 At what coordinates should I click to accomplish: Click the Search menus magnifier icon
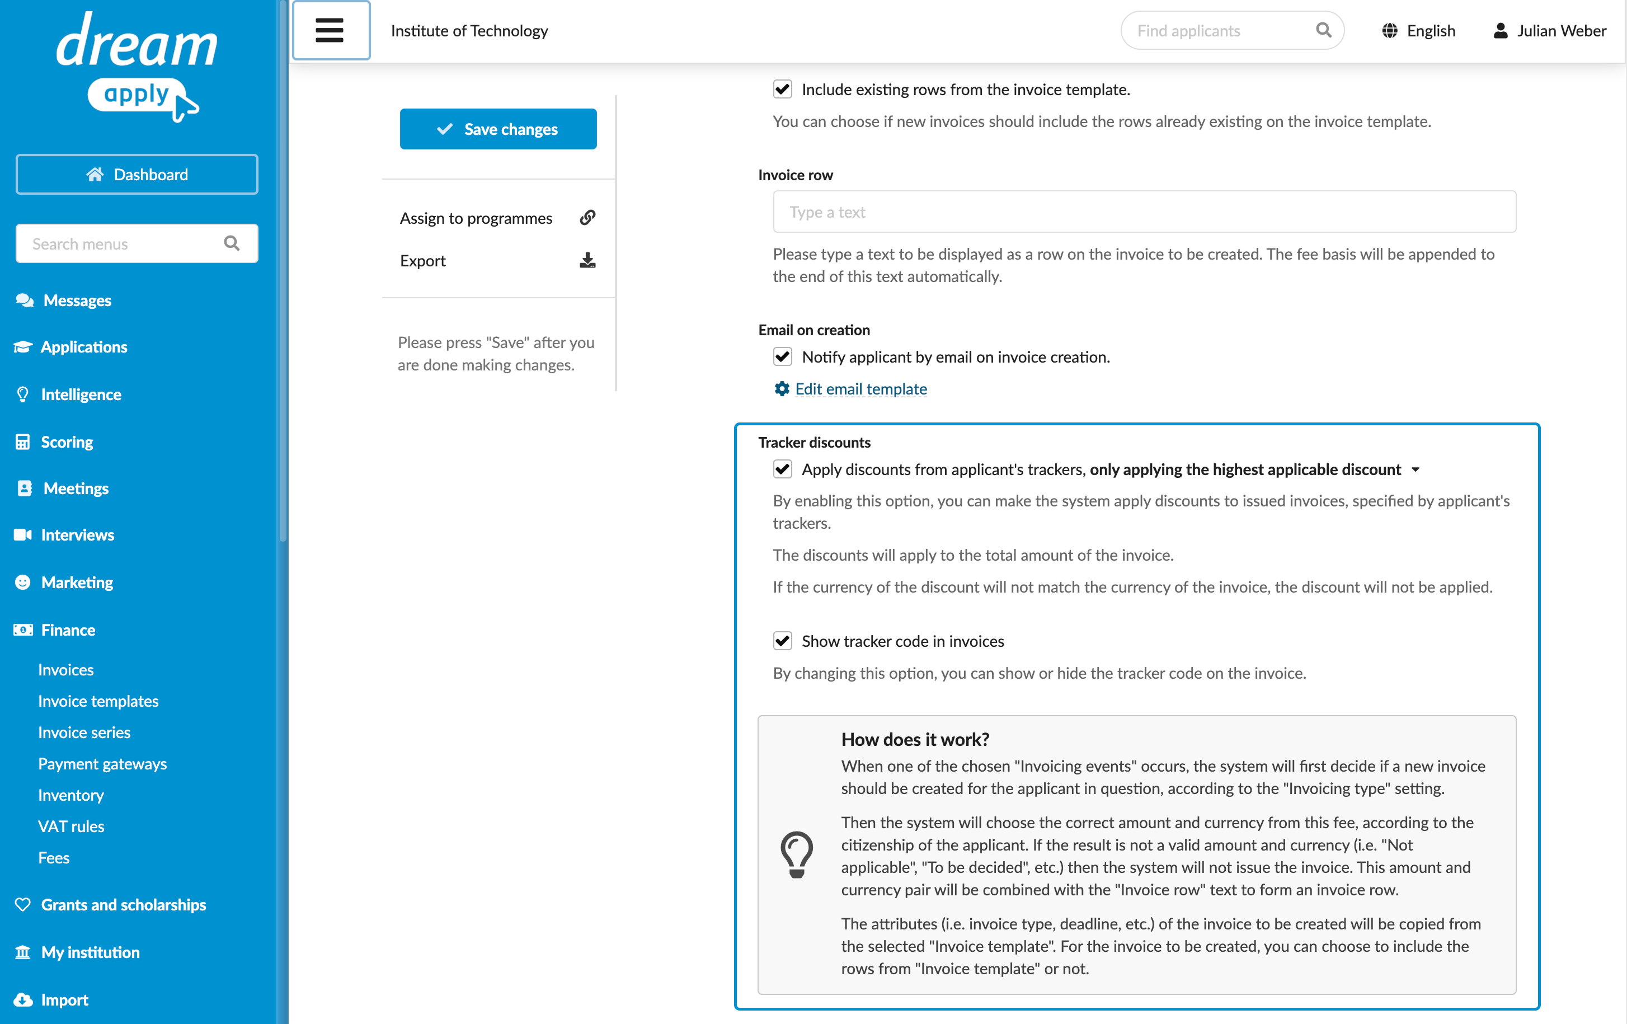232,243
